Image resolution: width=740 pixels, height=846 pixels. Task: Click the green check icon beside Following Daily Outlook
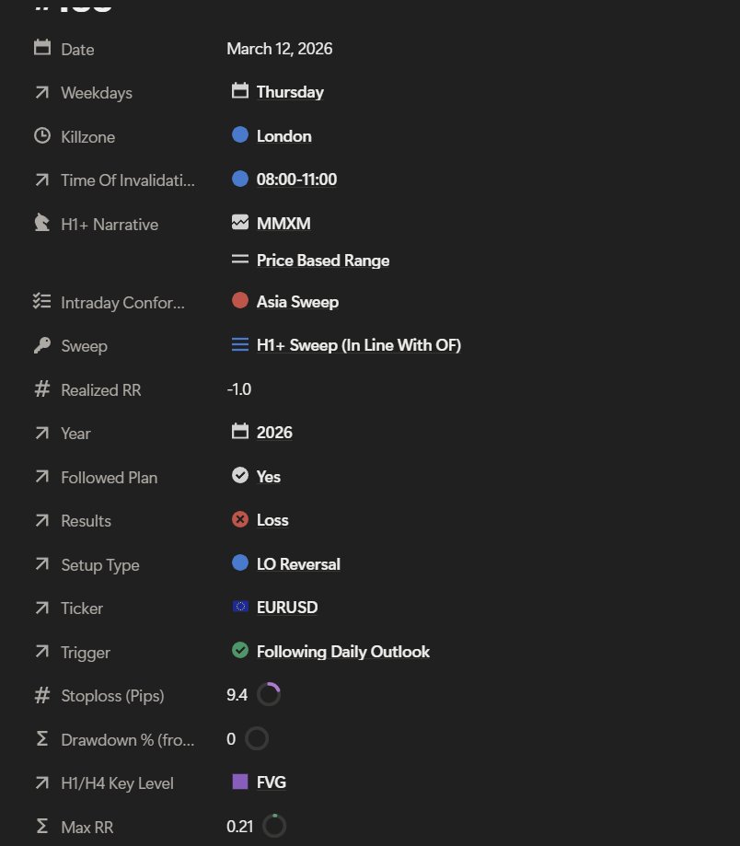240,650
